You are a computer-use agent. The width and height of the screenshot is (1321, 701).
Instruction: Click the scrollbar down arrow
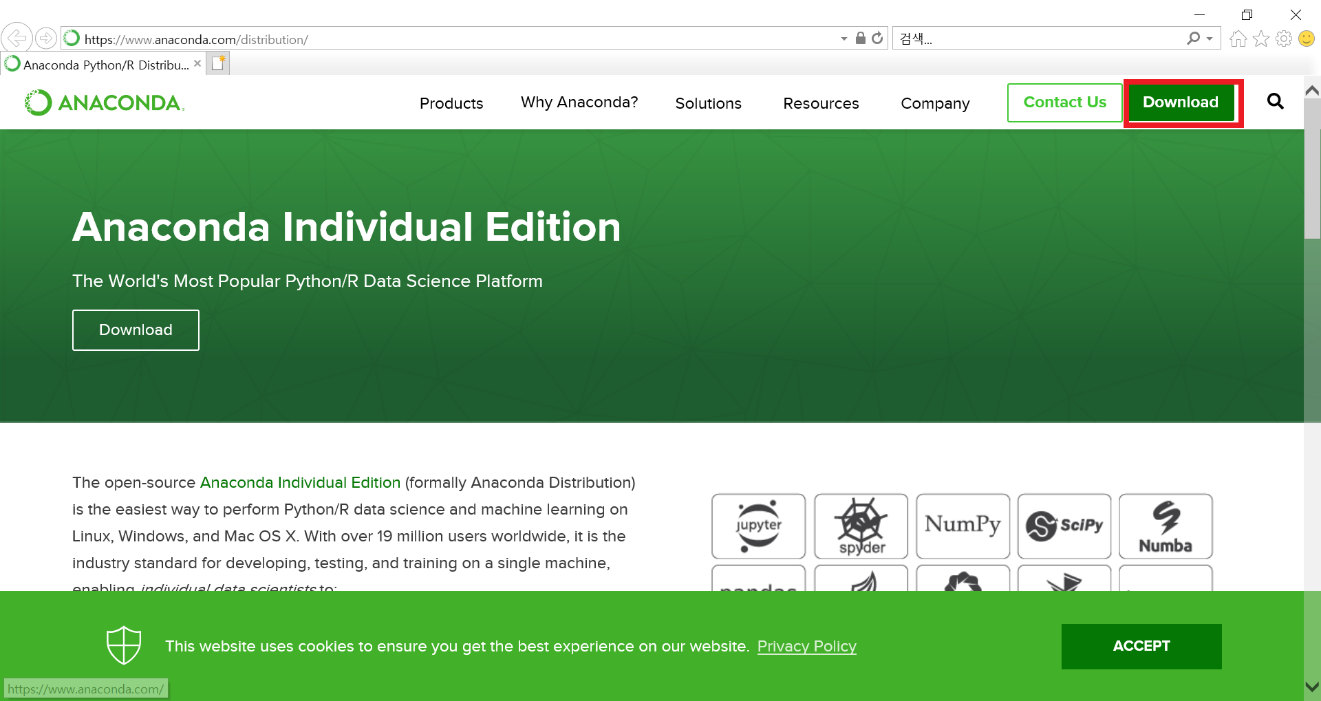coord(1312,687)
